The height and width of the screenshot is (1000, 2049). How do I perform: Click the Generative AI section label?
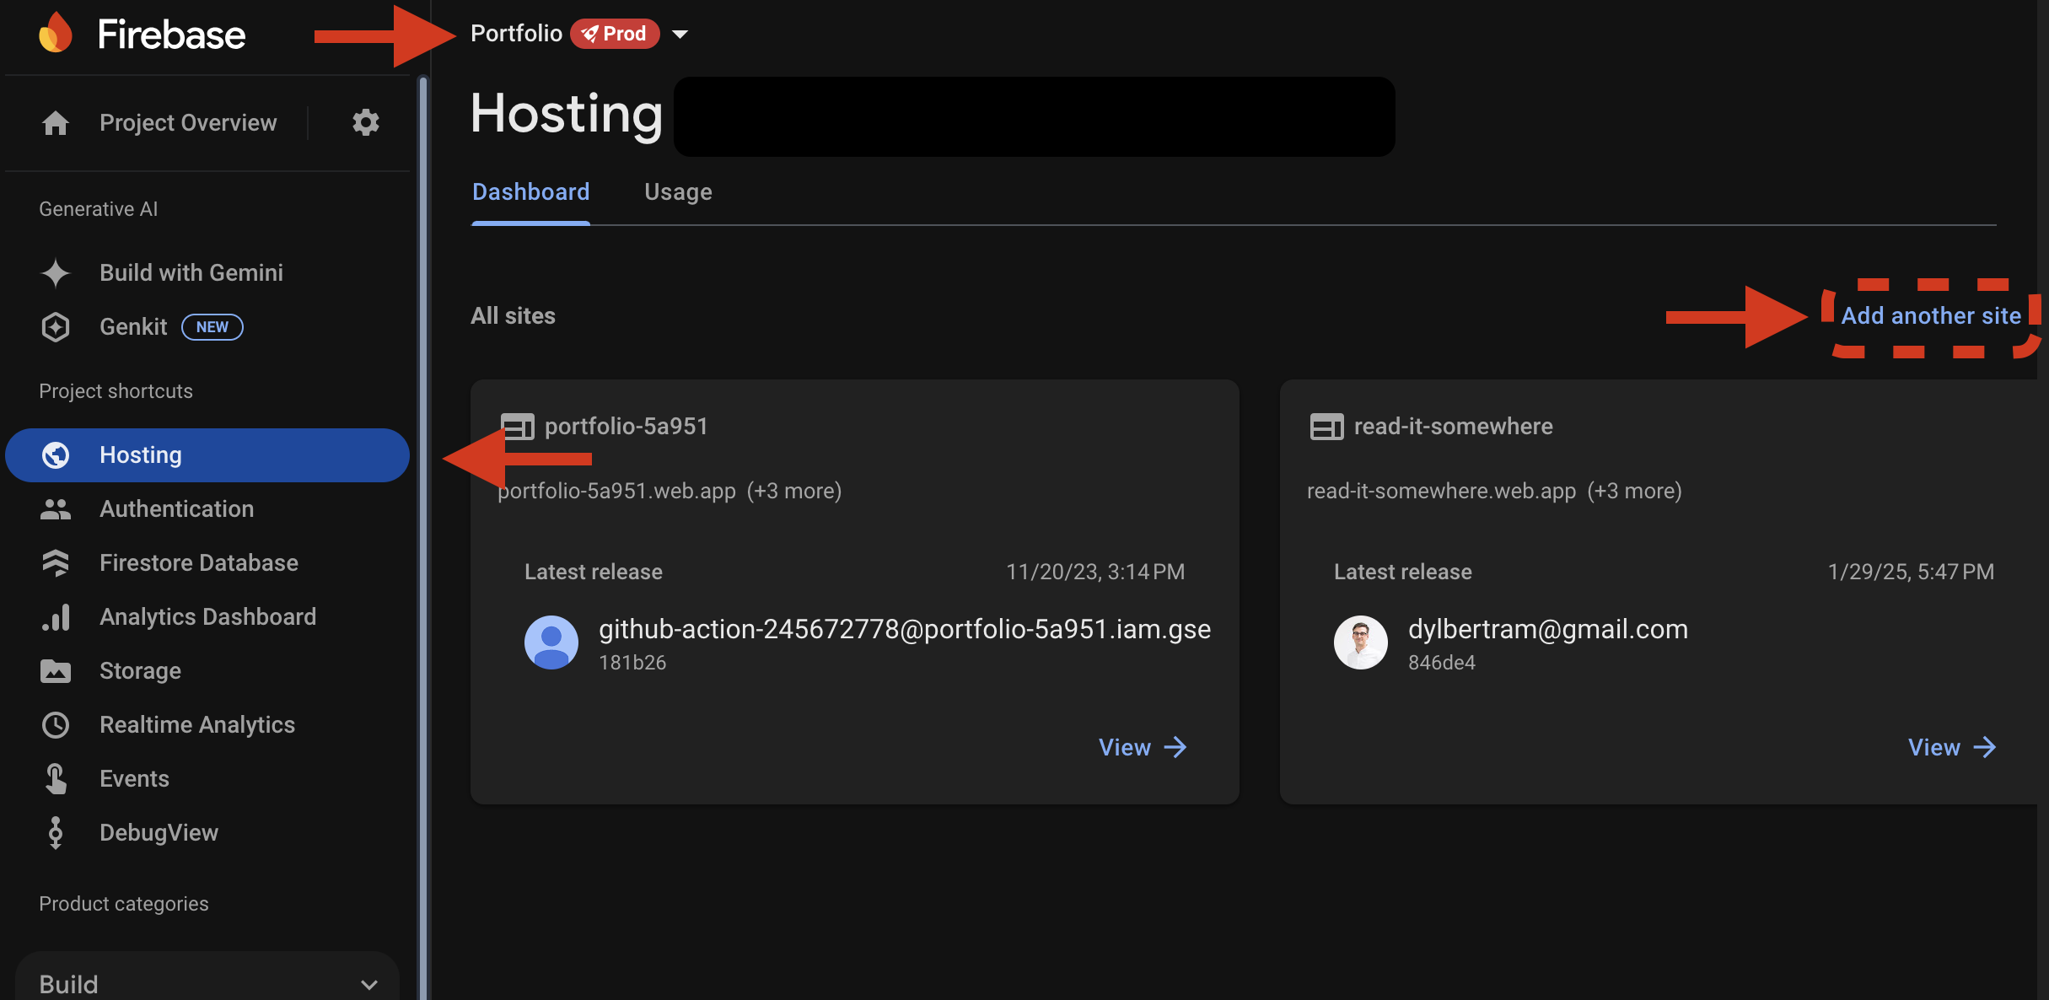[99, 209]
